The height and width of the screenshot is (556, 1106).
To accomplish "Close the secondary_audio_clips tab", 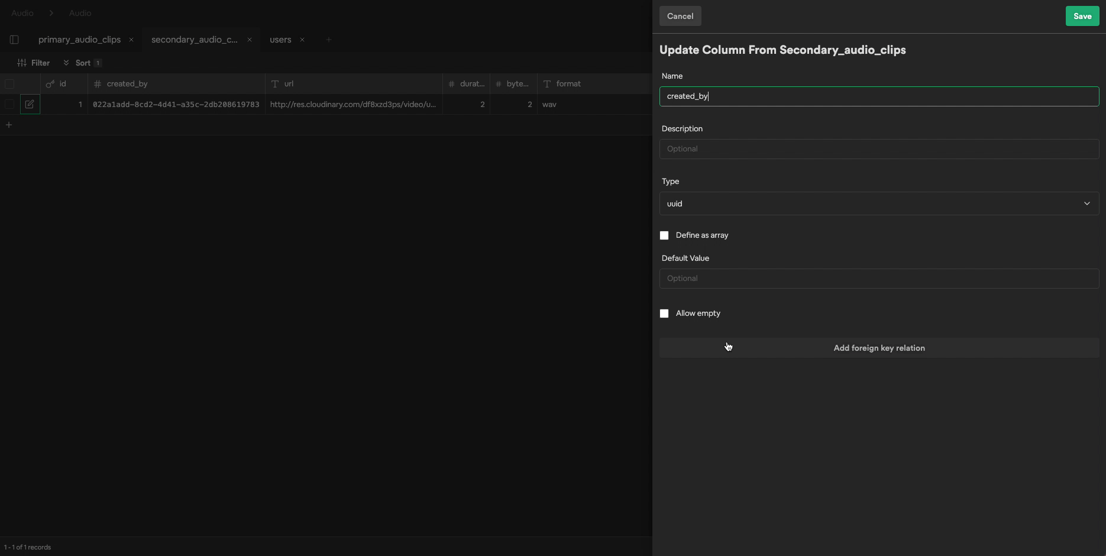I will (x=250, y=40).
